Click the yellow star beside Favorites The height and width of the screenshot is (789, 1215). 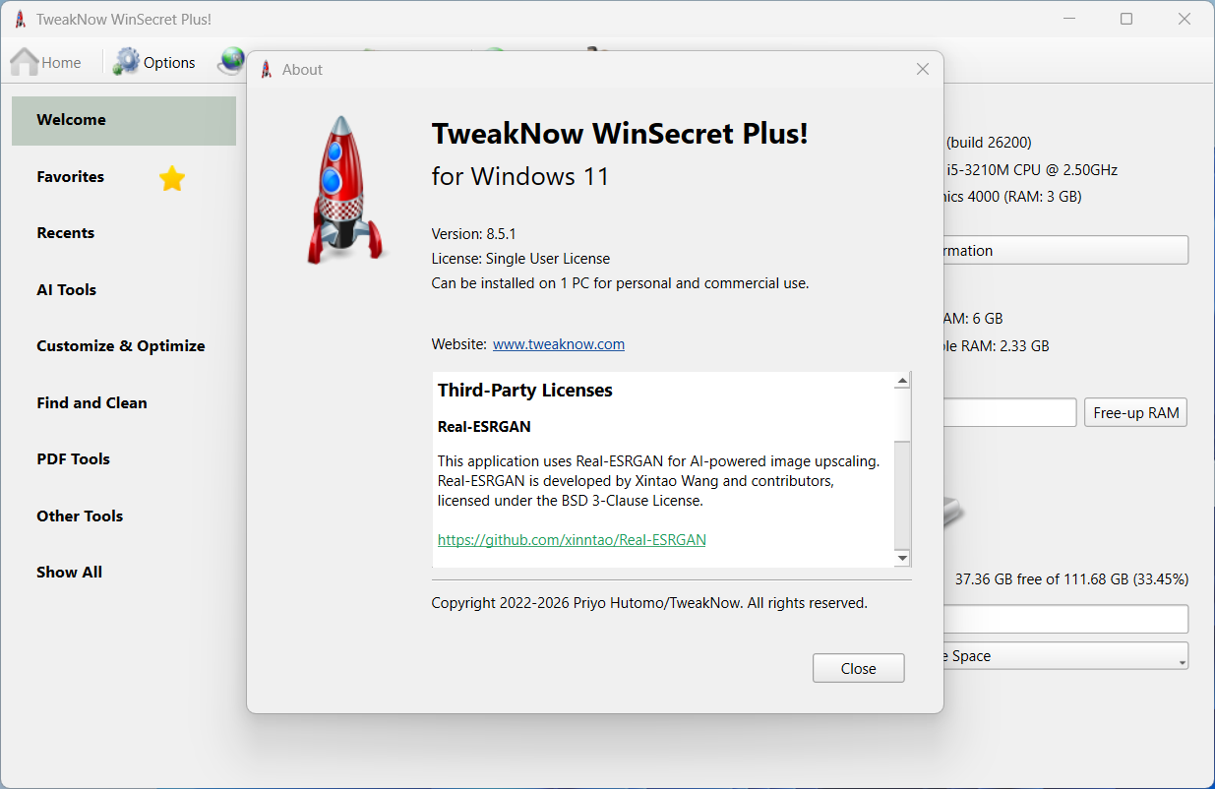point(172,178)
